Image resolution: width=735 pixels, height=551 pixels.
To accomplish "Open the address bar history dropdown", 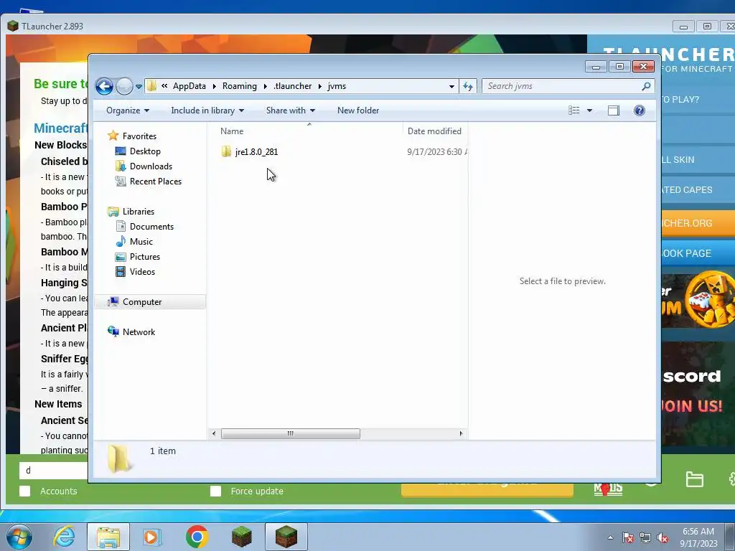I will point(451,86).
